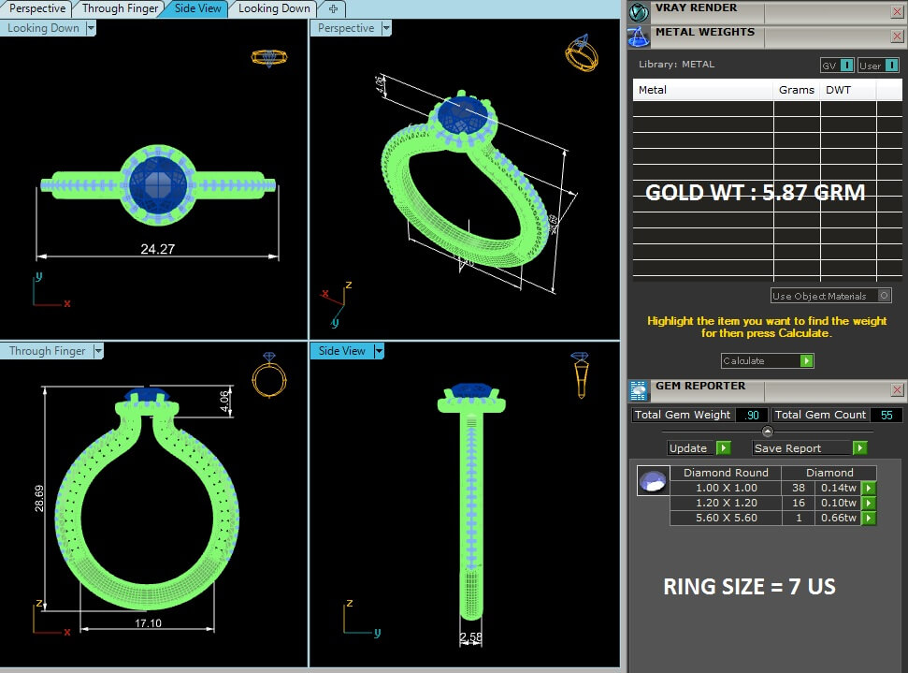Click the Save Report button
The image size is (908, 673).
809,448
